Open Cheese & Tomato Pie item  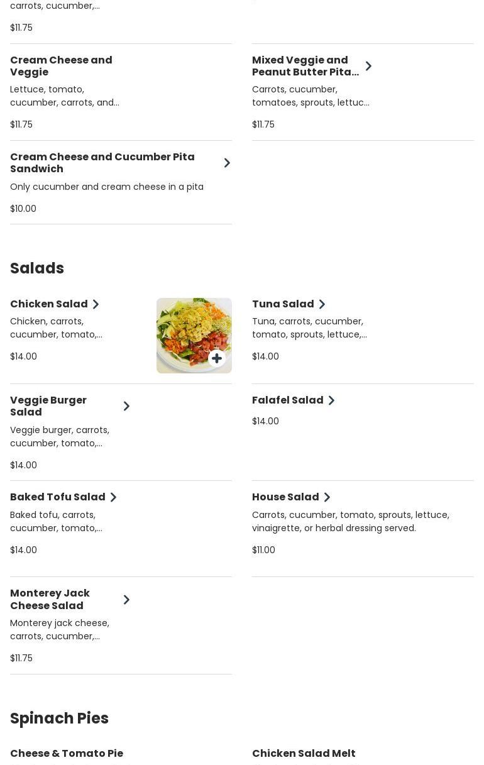pos(67,753)
